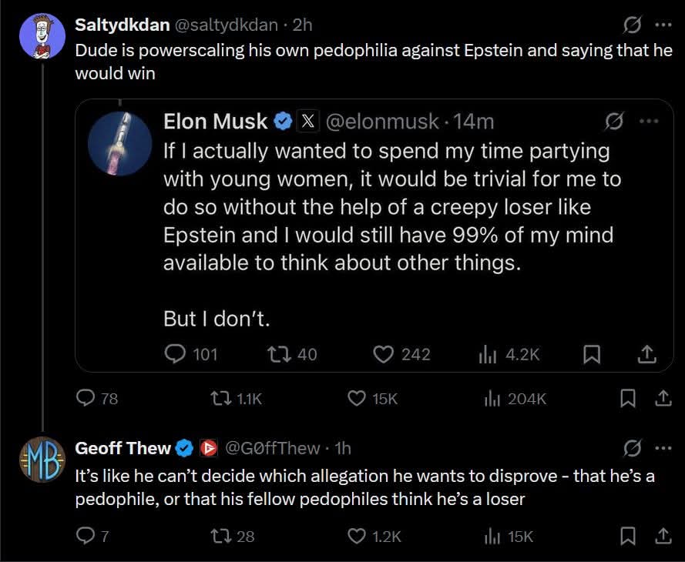Bookmark Geoff Thew's post
This screenshot has width=685, height=562.
pyautogui.click(x=628, y=537)
